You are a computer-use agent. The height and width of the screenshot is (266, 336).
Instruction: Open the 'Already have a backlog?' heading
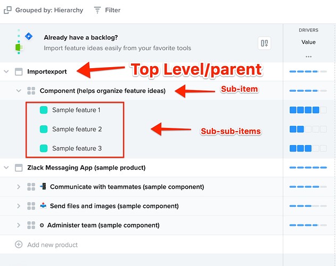(x=81, y=37)
